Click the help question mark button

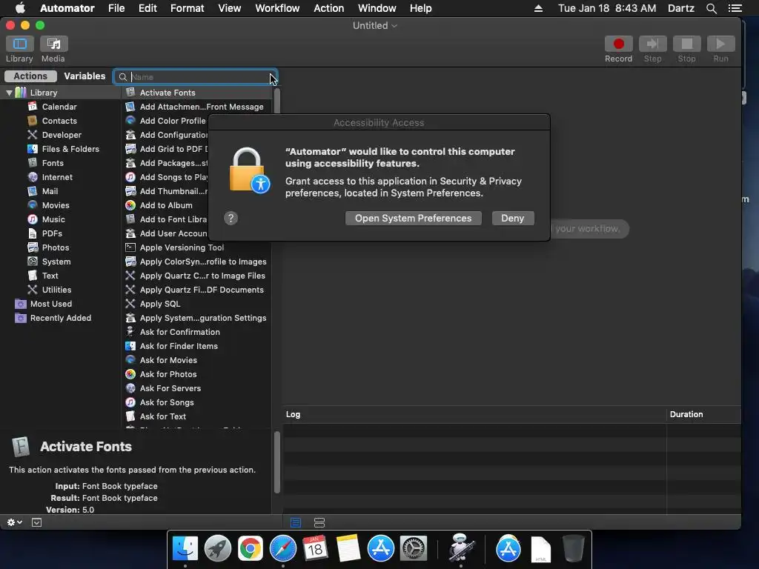[231, 219]
